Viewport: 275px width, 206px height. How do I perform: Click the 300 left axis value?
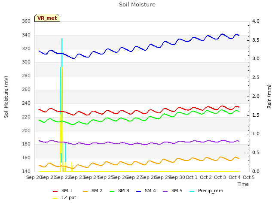[26, 62]
